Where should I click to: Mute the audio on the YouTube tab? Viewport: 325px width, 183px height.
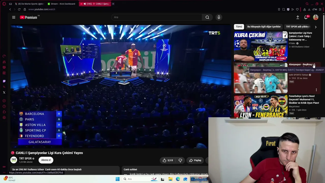pos(85,4)
